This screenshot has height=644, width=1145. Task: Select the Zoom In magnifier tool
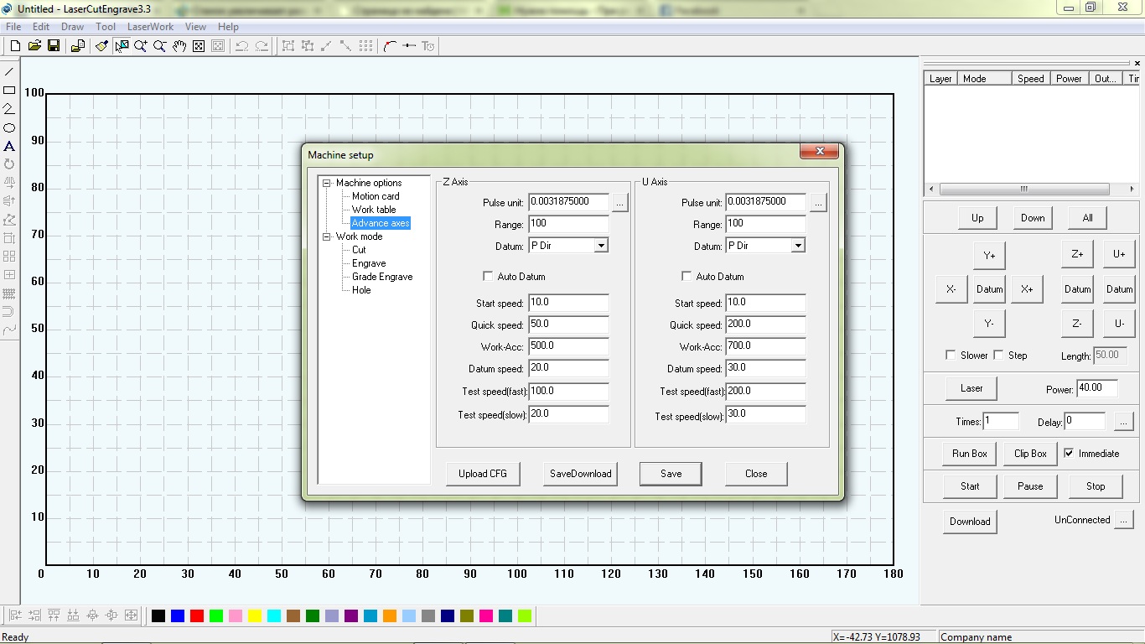coord(140,46)
